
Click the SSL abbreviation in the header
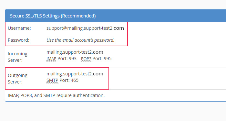point(29,16)
